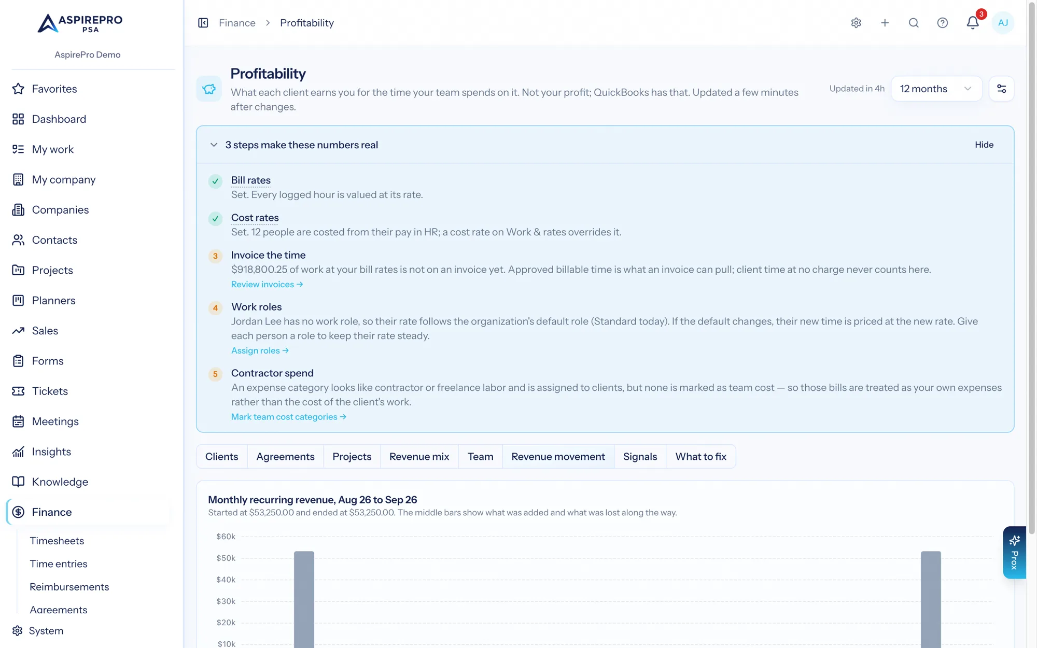
Task: Switch to the Revenue mix tab
Action: [x=419, y=457]
